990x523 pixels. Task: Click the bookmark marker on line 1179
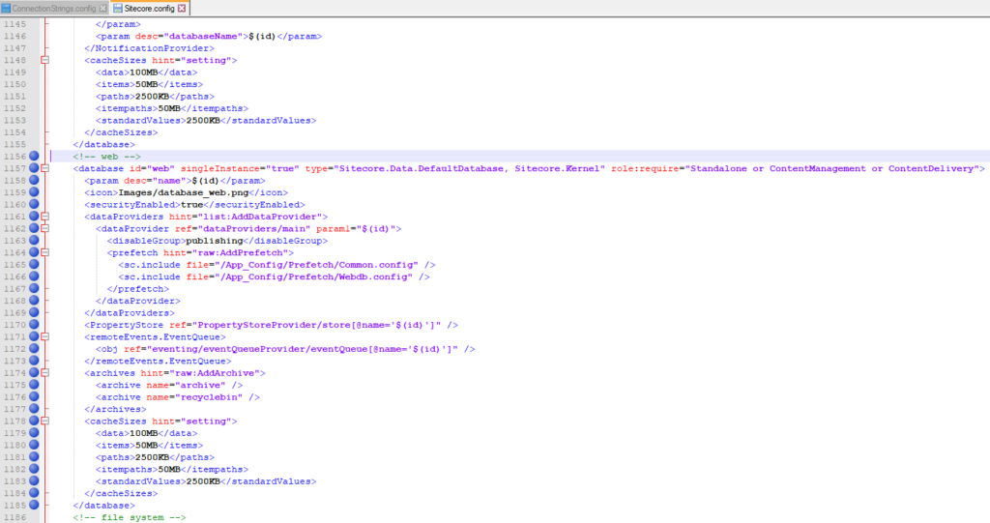pyautogui.click(x=34, y=433)
